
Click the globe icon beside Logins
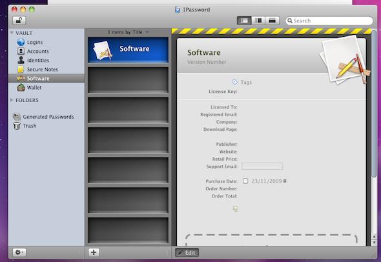(21, 42)
